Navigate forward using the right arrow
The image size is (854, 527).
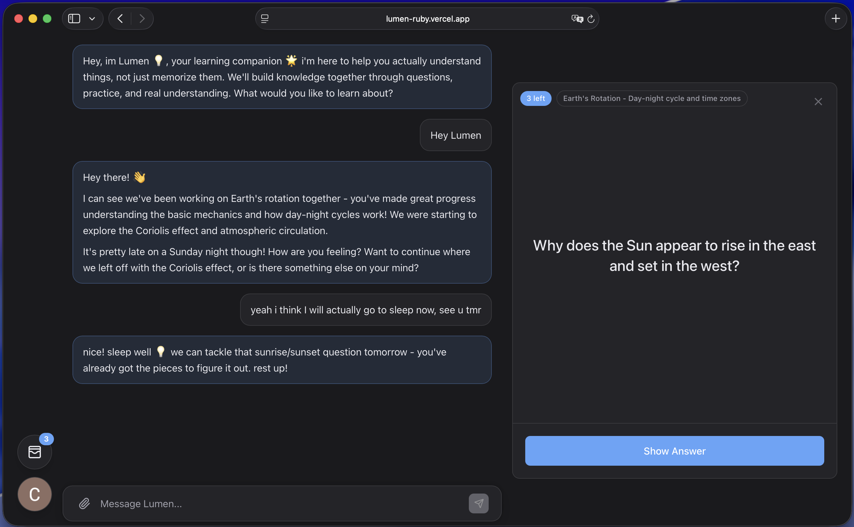[x=142, y=19]
